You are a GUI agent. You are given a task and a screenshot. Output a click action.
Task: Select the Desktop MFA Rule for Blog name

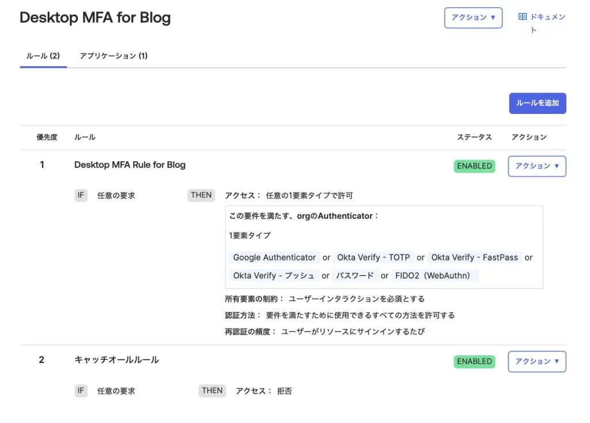(x=130, y=165)
